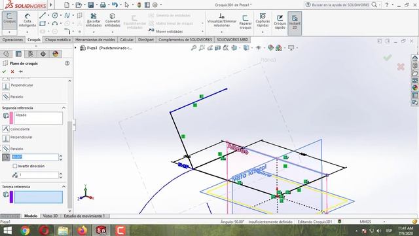Click the number of planes input field
This screenshot has width=419, height=236.
[38, 175]
